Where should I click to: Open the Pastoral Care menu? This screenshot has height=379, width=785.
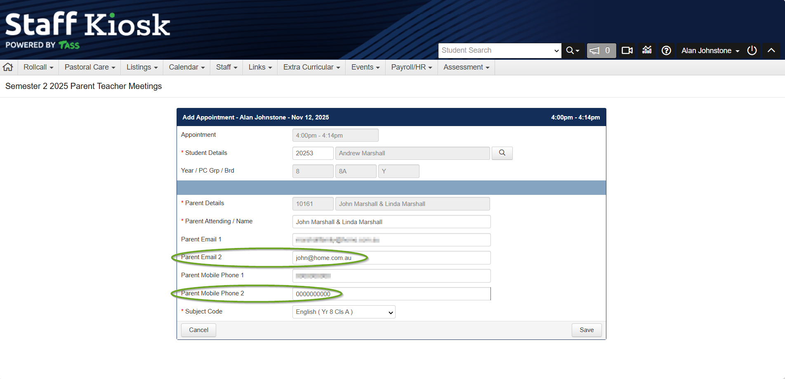(x=90, y=67)
